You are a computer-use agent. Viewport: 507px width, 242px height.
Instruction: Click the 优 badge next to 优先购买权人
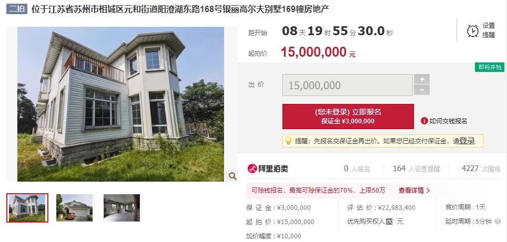click(389, 222)
